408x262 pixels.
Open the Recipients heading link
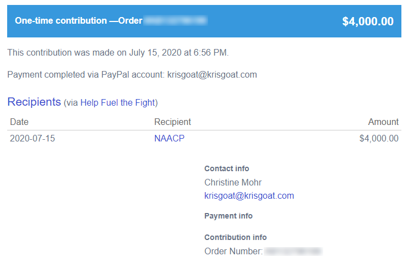coord(34,102)
